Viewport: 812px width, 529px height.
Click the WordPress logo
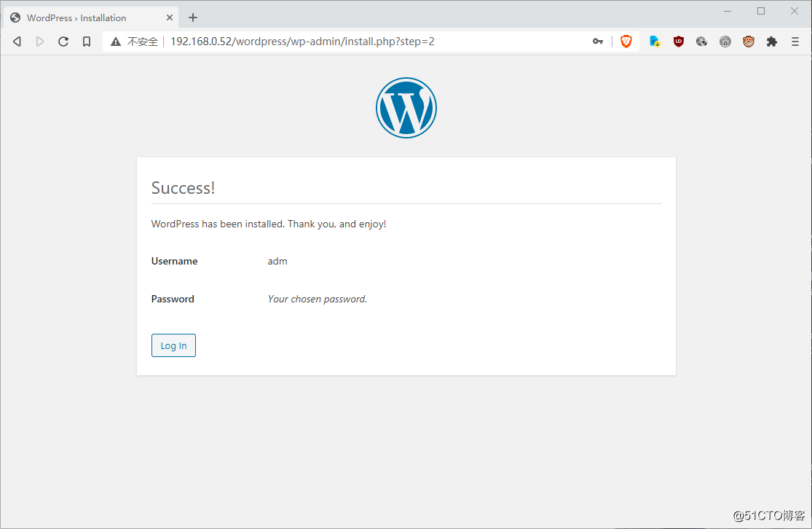tap(406, 108)
